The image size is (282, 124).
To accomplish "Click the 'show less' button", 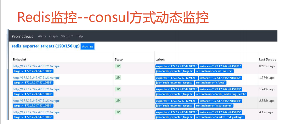I will click(x=87, y=46).
